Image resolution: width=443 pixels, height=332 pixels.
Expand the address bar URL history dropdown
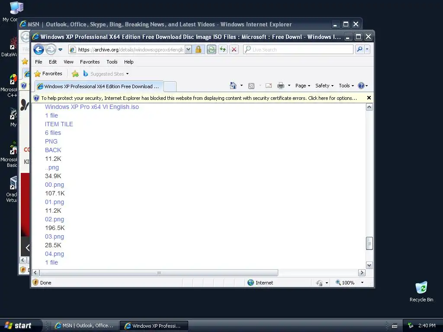point(189,50)
